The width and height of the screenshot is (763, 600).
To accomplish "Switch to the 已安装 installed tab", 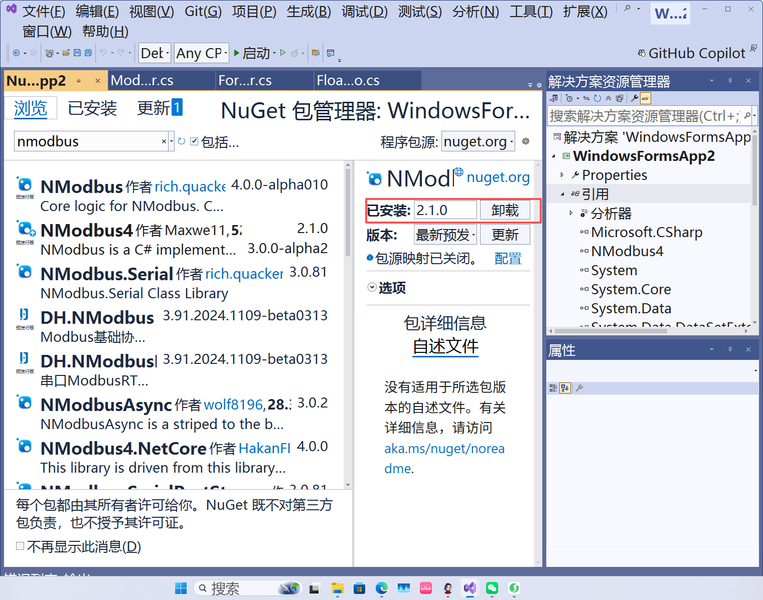I will click(92, 108).
